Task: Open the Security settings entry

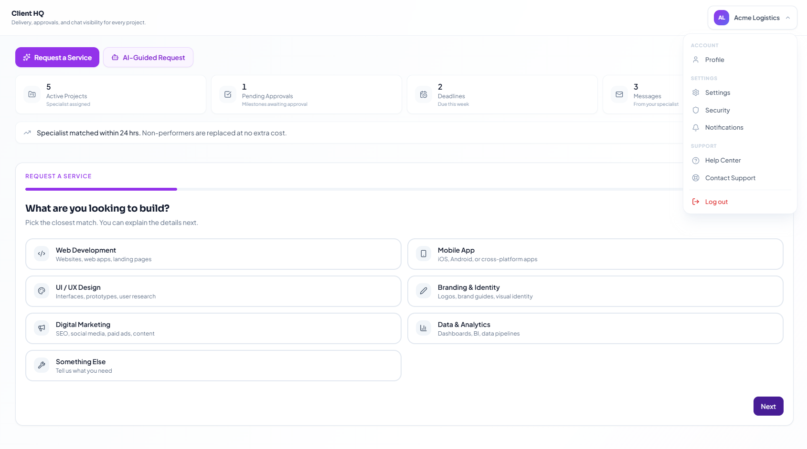Action: tap(717, 110)
